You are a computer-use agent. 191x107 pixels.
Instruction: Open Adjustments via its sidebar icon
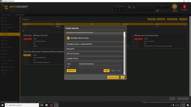[2, 47]
